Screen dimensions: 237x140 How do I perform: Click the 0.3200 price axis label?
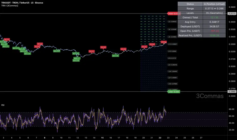pos(232,51)
